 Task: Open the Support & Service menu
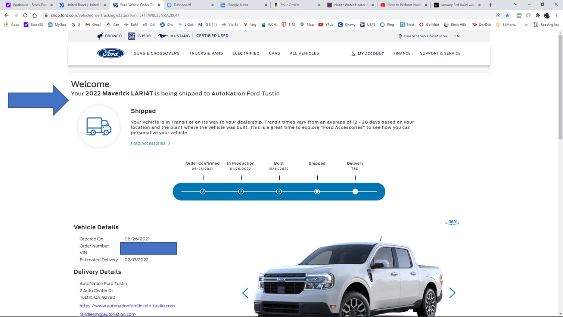440,53
